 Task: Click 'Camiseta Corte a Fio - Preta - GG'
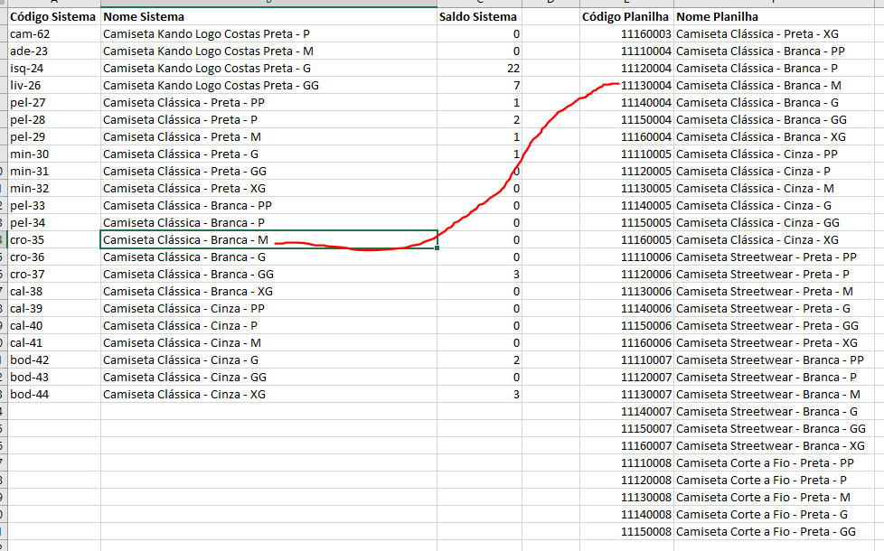click(x=766, y=532)
